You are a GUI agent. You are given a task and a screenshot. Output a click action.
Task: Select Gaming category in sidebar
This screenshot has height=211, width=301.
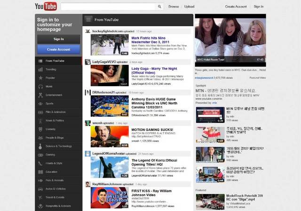pyautogui.click(x=58, y=155)
